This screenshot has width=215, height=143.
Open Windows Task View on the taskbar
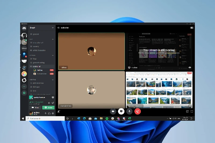pos(73,119)
